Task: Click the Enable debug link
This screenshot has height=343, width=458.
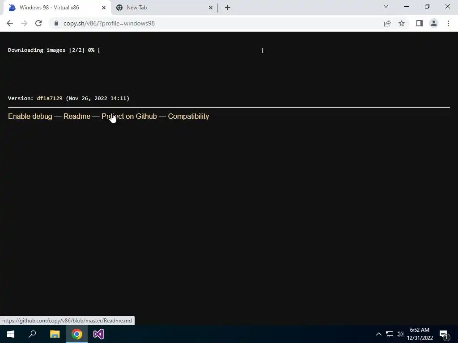Action: pyautogui.click(x=30, y=116)
